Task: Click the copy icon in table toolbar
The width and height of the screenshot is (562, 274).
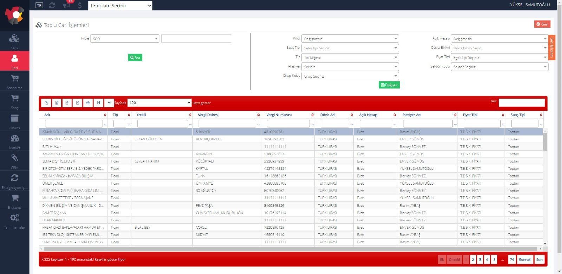Action: [x=46, y=103]
